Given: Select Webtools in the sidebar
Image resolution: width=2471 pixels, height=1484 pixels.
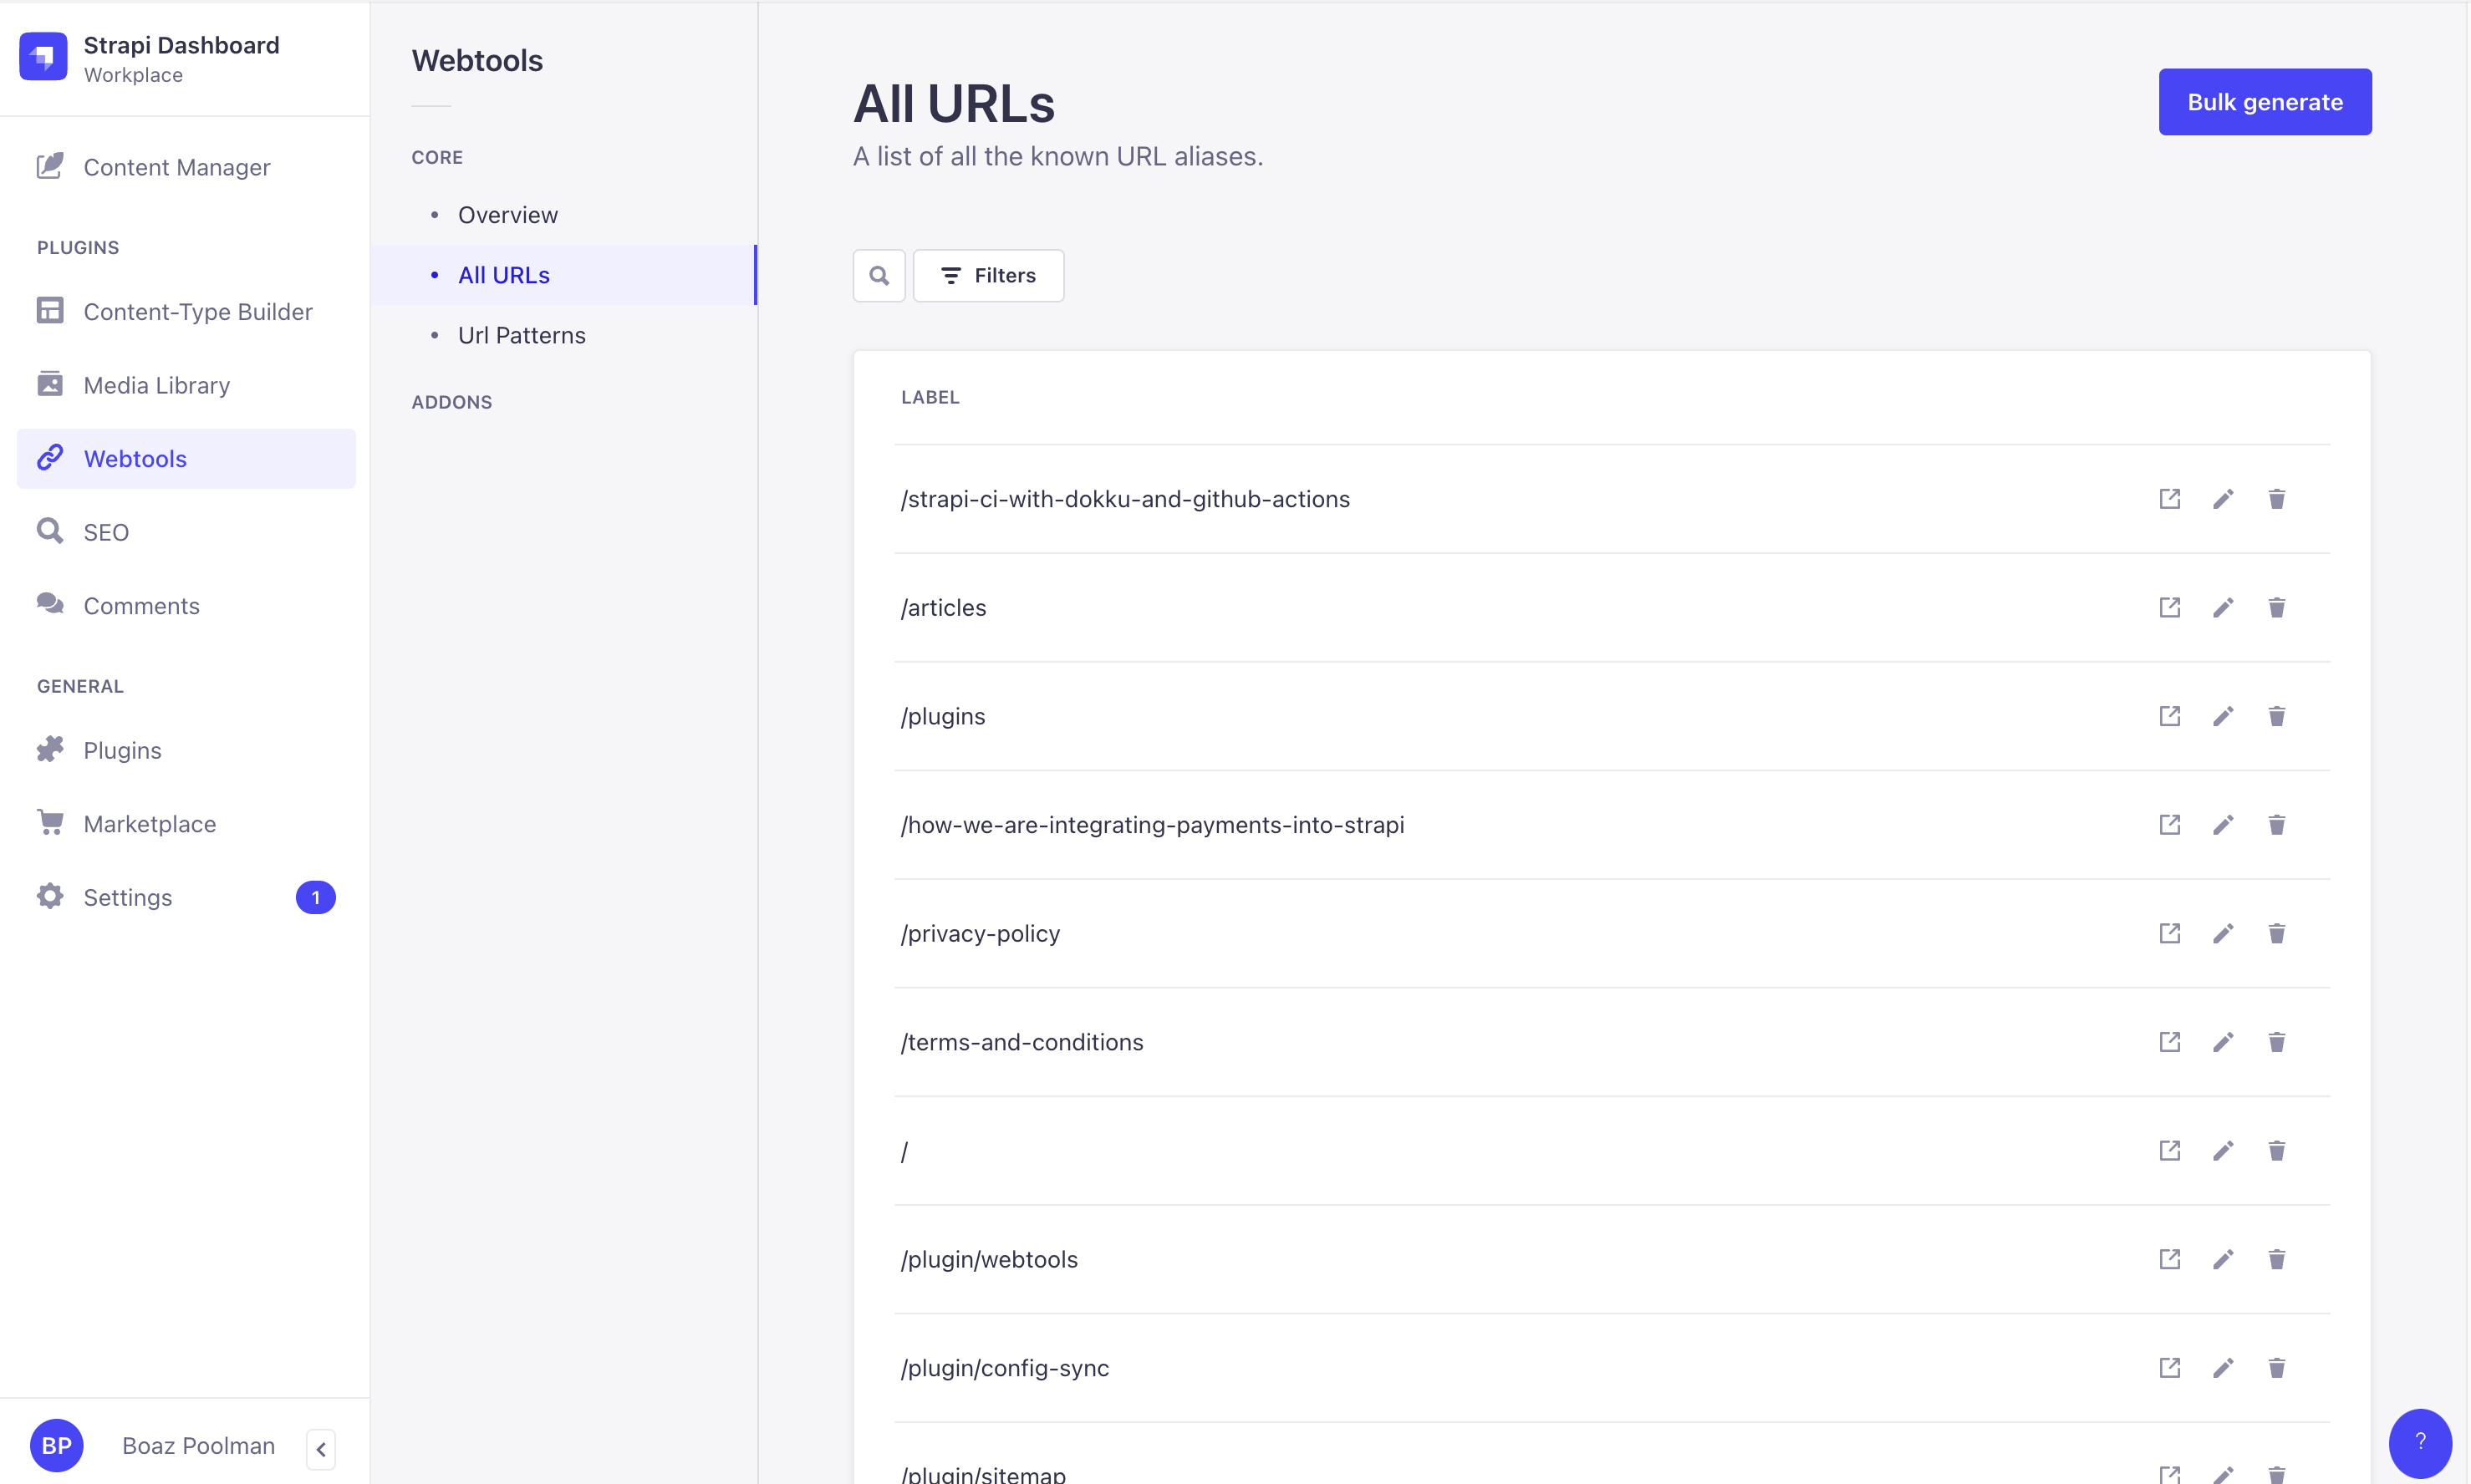Looking at the screenshot, I should [x=186, y=459].
